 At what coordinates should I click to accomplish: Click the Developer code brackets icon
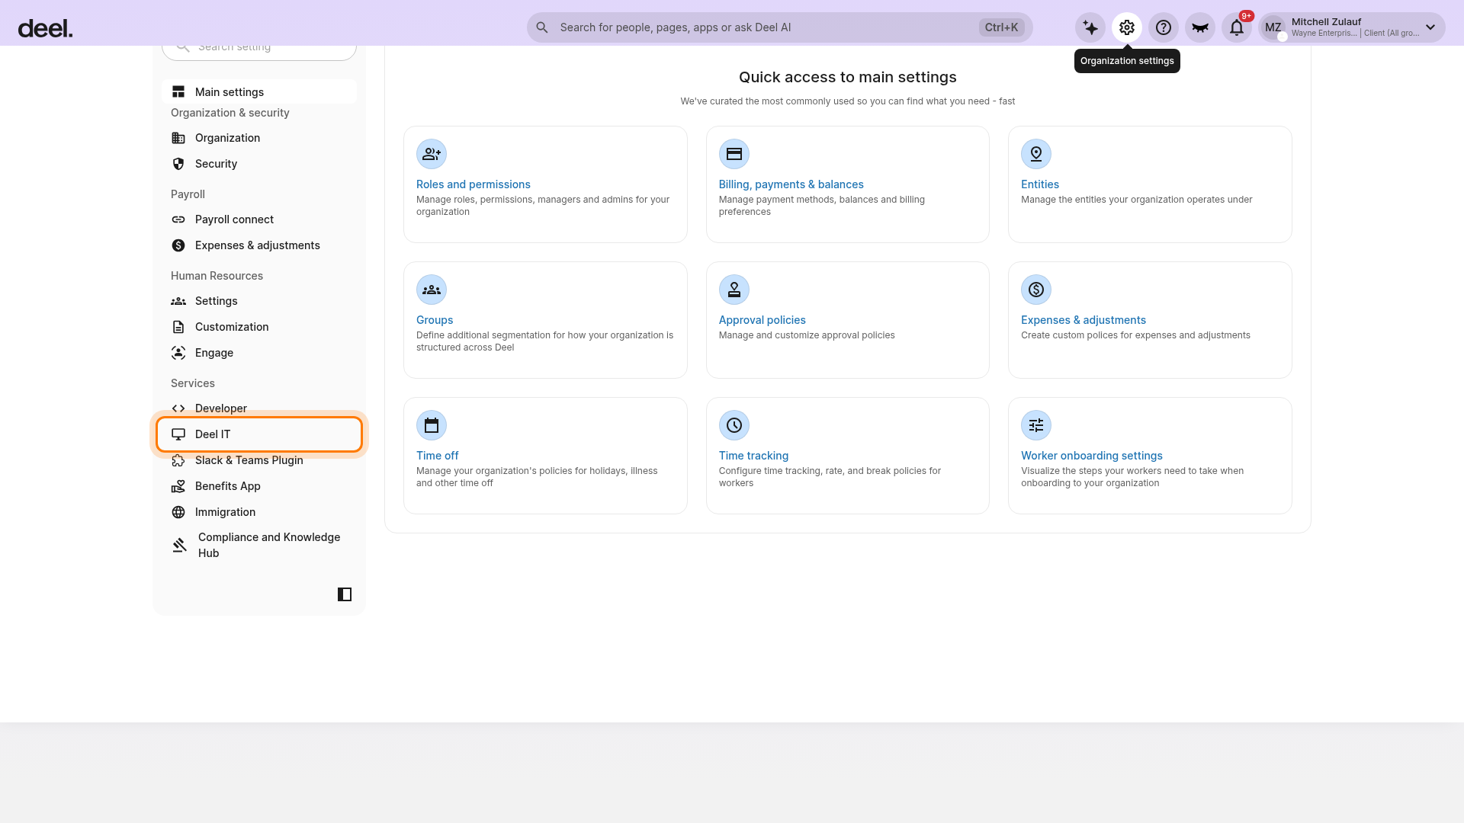(178, 408)
